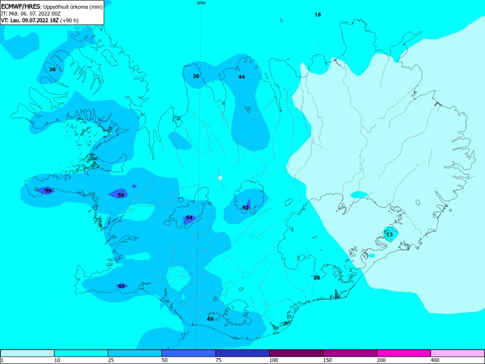This screenshot has width=485, height=364.
Task: Click the precipitation value 26
Action: point(317,278)
